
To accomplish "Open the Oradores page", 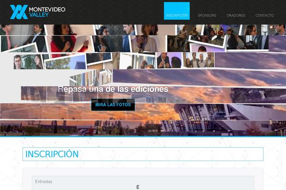I will (235, 16).
